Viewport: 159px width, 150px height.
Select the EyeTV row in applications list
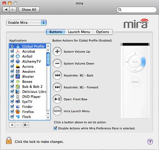(x=28, y=102)
